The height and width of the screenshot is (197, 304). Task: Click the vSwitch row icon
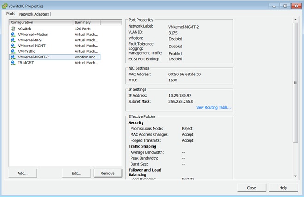[13, 29]
